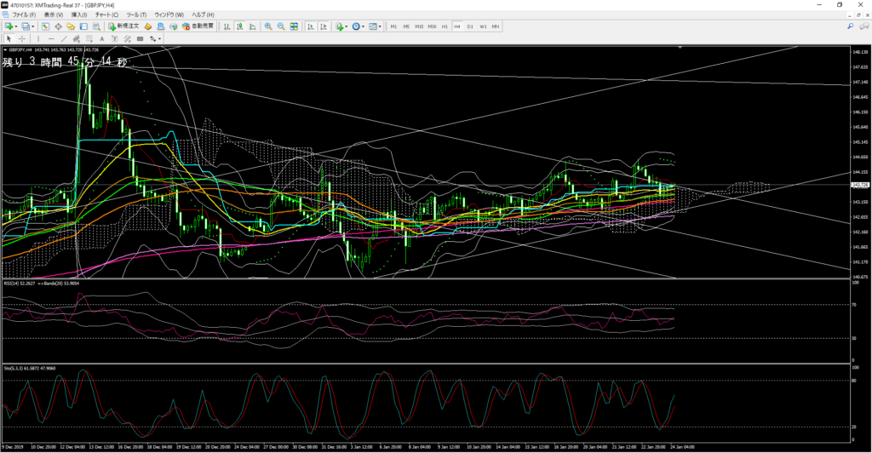Open the ウィンドウ (W) menu
The width and height of the screenshot is (872, 453).
[x=169, y=14]
